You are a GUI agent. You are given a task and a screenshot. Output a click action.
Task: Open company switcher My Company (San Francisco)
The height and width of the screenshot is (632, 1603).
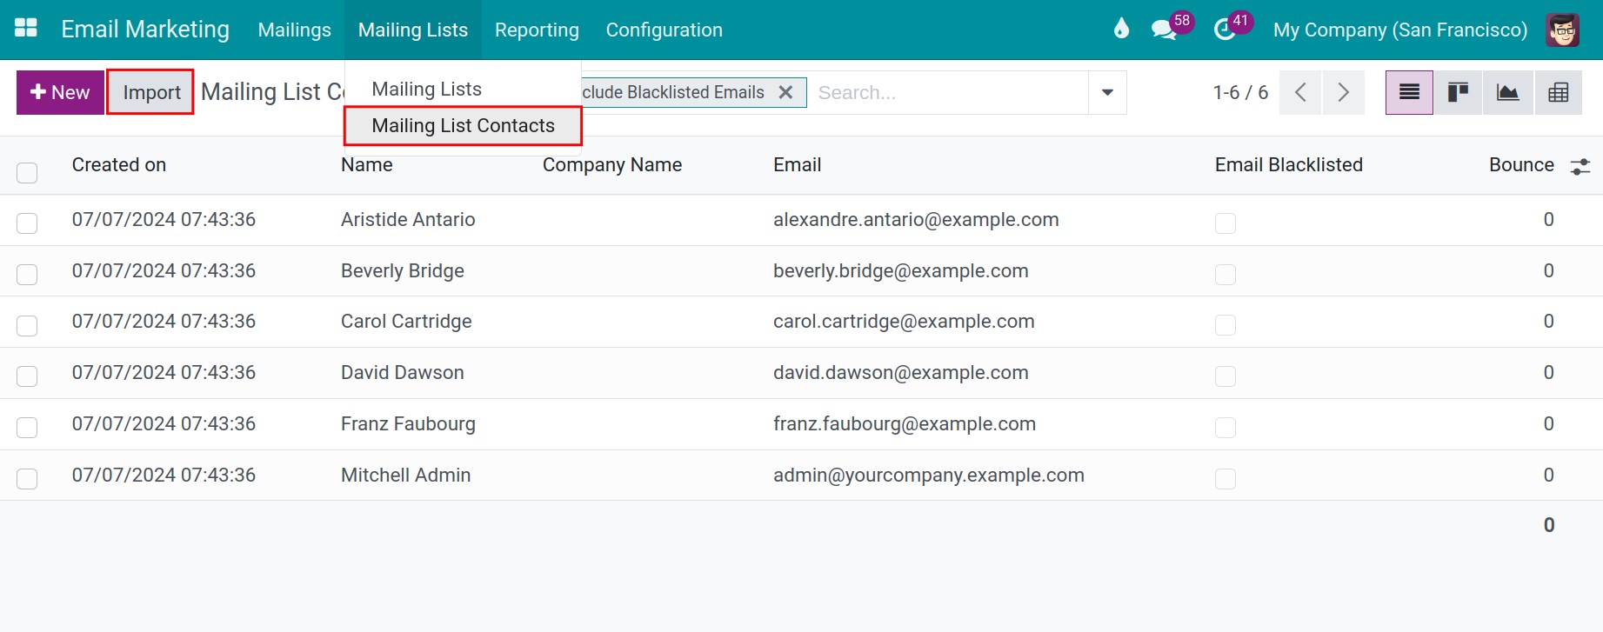[x=1400, y=30]
